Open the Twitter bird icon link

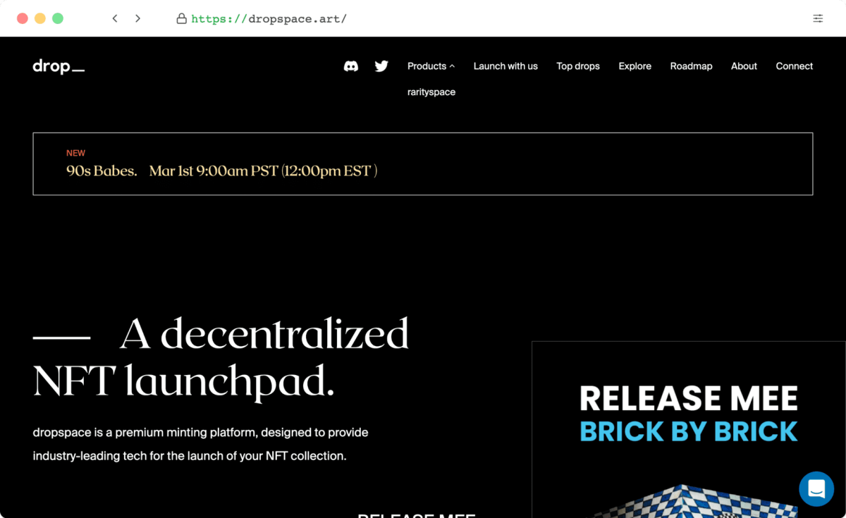[381, 66]
